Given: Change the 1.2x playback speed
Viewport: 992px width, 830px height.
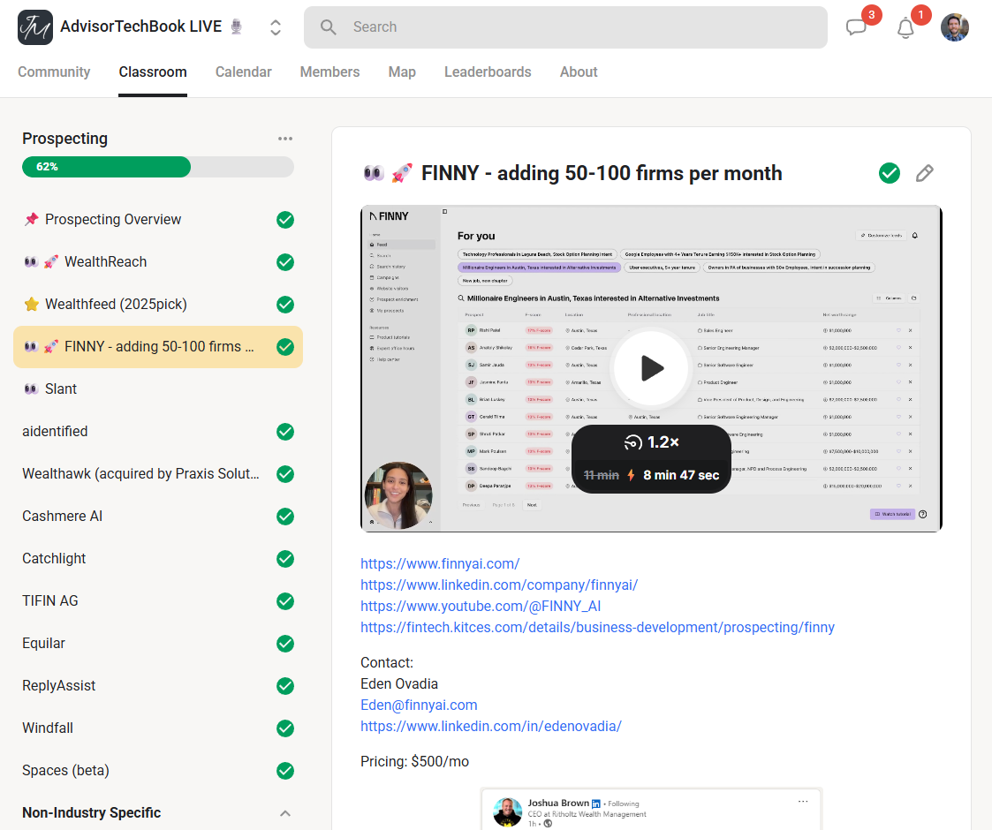Looking at the screenshot, I should click(651, 441).
